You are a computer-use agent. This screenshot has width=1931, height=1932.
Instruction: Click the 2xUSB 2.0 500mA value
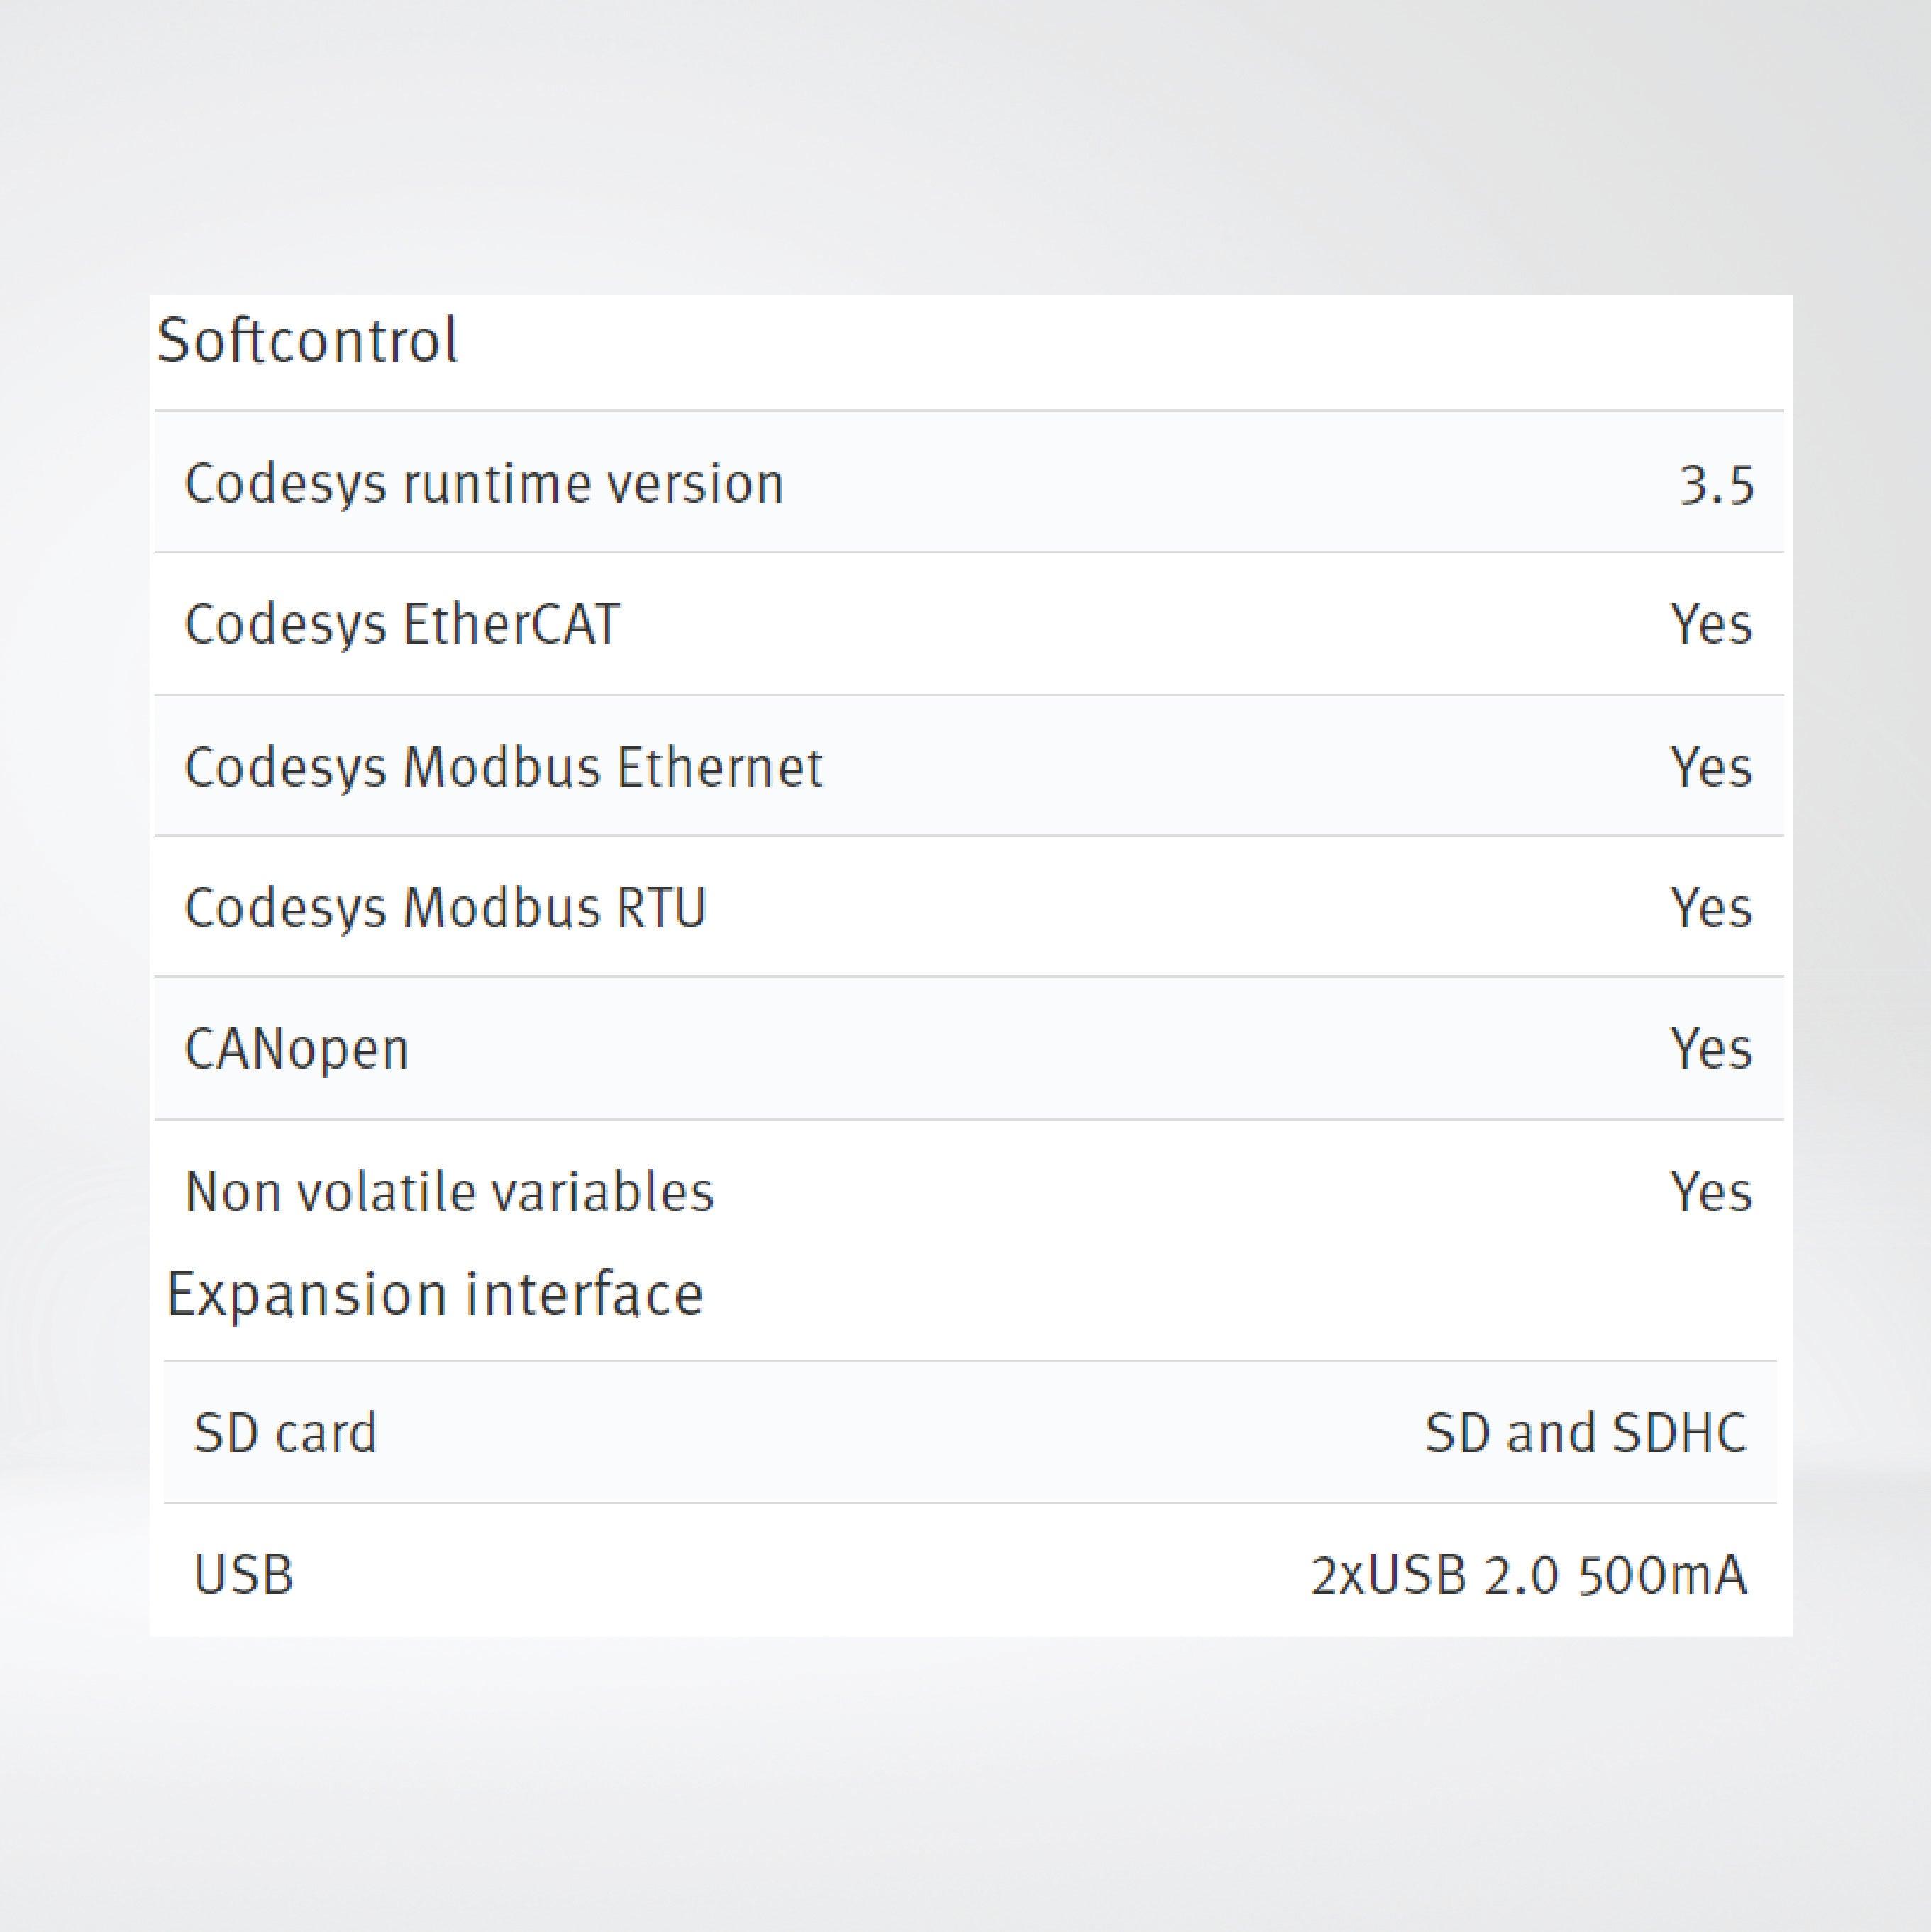pyautogui.click(x=1528, y=1576)
